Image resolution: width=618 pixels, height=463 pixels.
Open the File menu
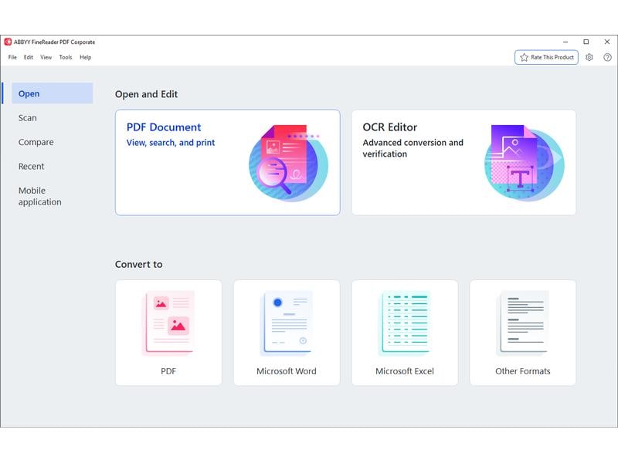(12, 57)
